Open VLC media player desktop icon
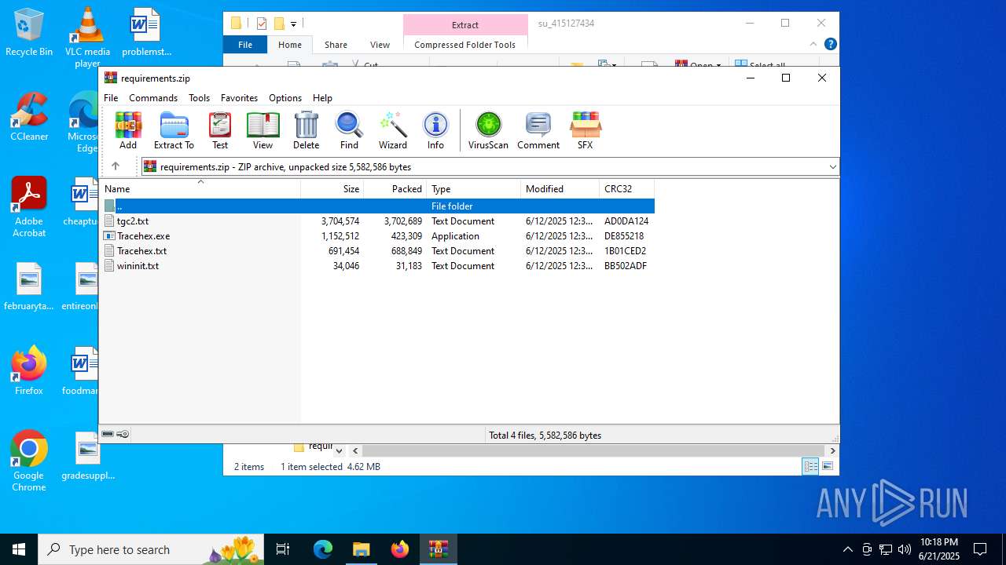This screenshot has width=1006, height=565. [x=87, y=37]
